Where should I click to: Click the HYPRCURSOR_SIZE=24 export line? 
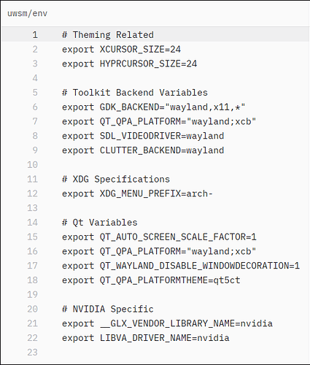[x=129, y=64]
